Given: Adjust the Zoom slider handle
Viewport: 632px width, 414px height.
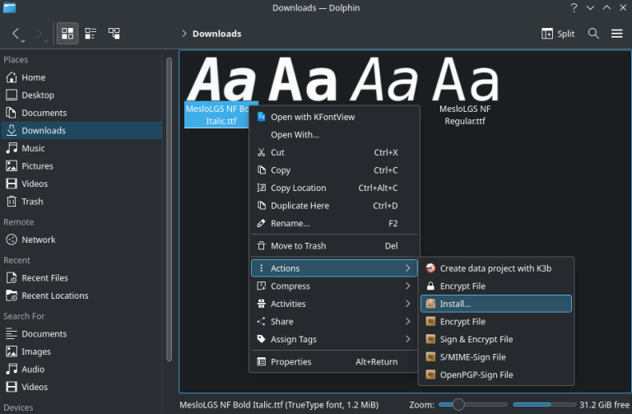Looking at the screenshot, I should tap(458, 404).
